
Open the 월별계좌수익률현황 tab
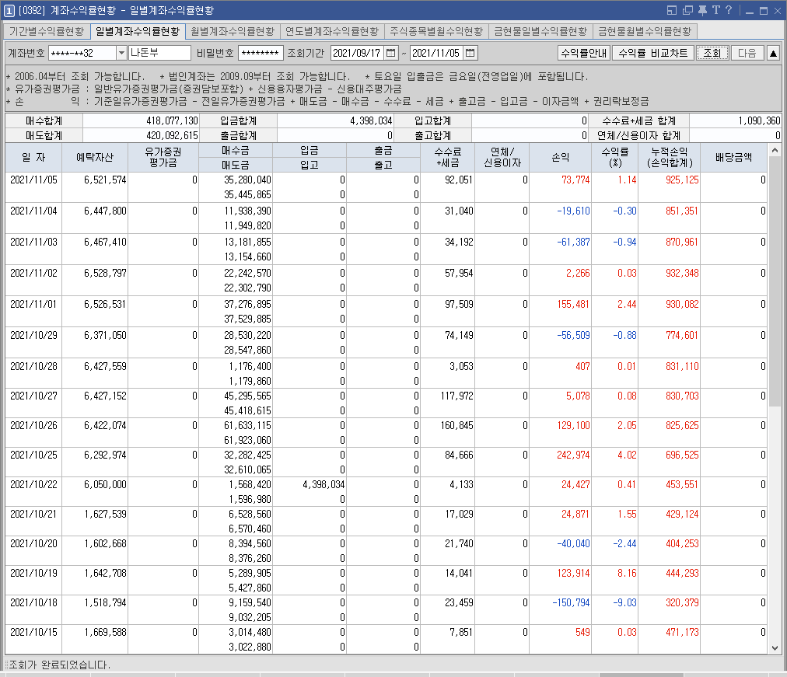[233, 32]
